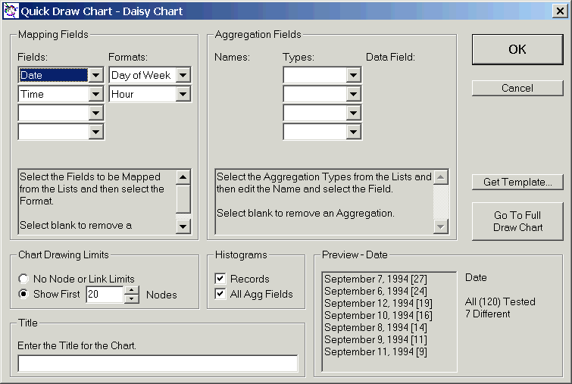The image size is (572, 384).
Task: Open the third empty mapping field dropdown
Action: 95,113
